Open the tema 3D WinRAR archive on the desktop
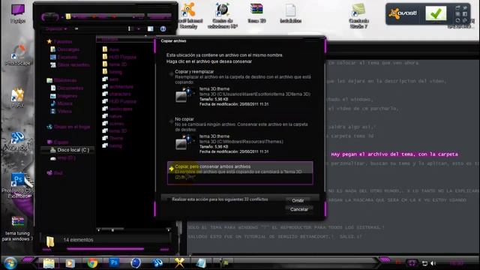 click(x=256, y=13)
